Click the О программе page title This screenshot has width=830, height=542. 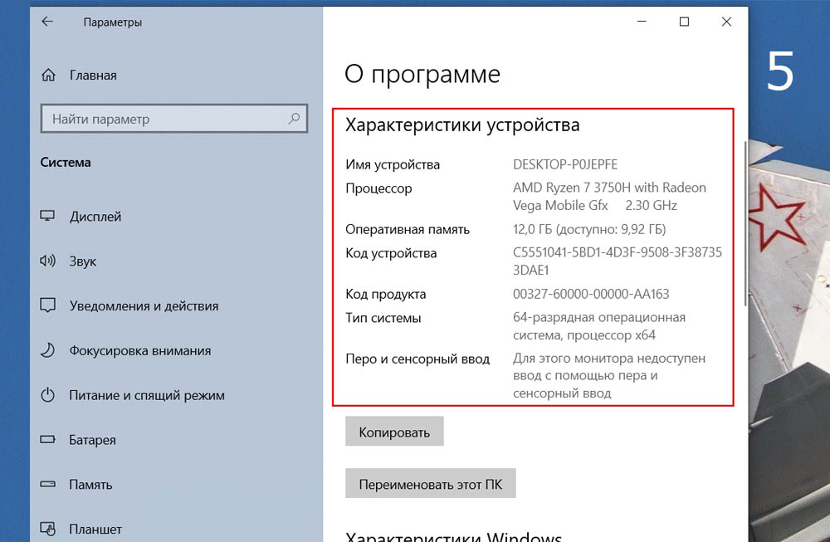coord(422,74)
